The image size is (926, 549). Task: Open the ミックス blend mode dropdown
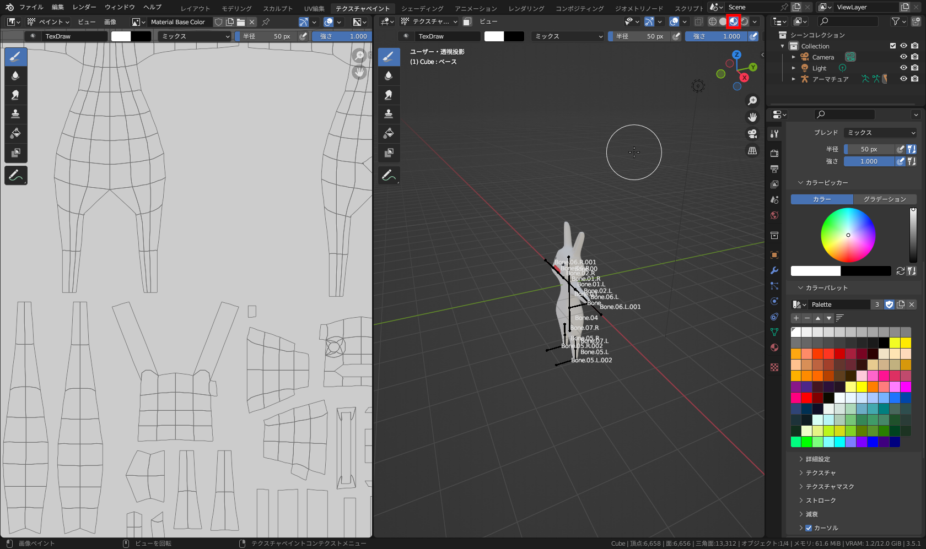[880, 132]
